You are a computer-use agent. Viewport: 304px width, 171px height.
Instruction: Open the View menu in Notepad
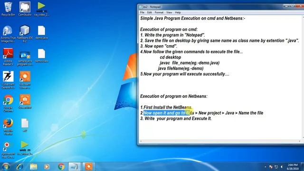169,12
